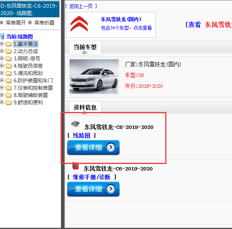The width and height of the screenshot is (232, 229).
Task: Click the red 东风雪铁 link at top right
Action: 218,25
